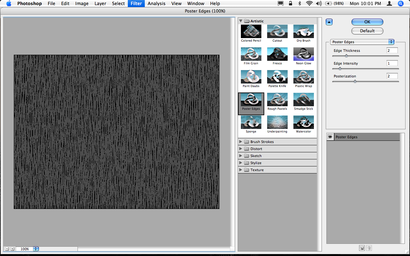Open the Select menu
Screen dimensions: 410x256
coord(118,4)
